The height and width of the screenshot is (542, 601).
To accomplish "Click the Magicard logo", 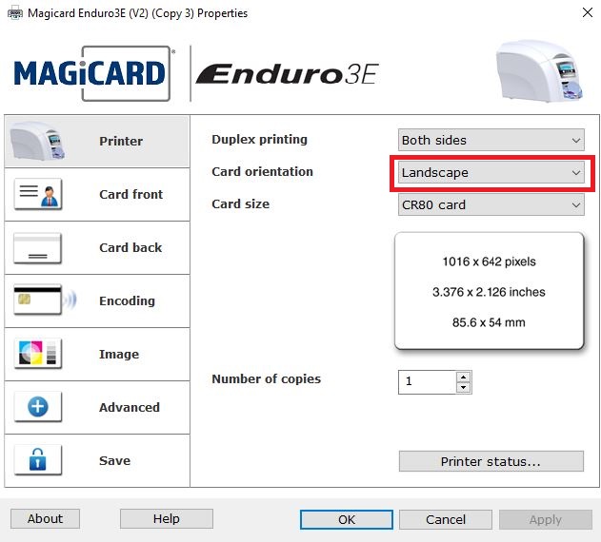I will coord(92,73).
